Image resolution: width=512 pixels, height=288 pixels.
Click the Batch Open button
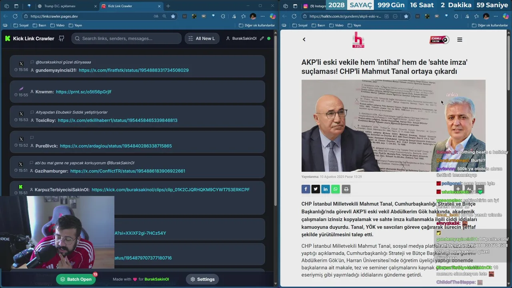coord(76,279)
